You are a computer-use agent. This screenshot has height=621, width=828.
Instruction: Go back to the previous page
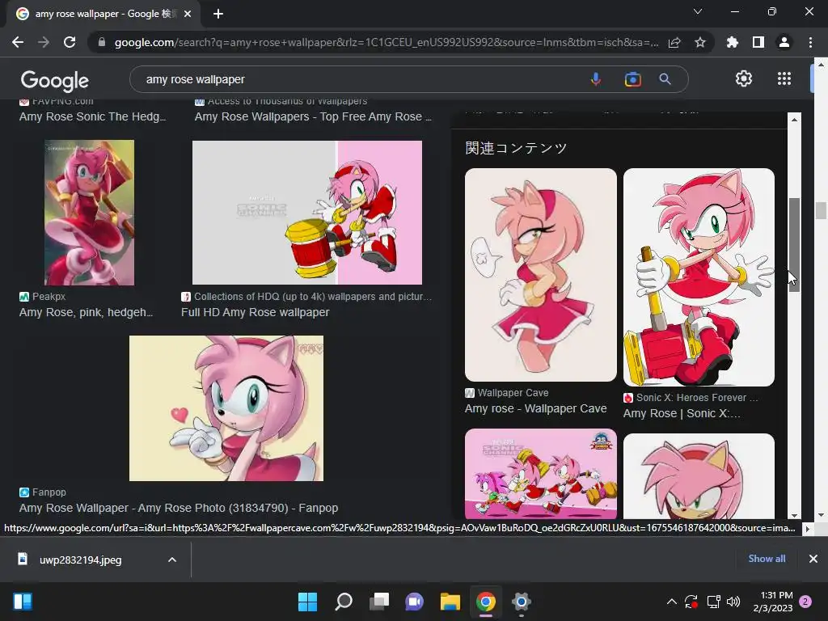click(x=18, y=42)
